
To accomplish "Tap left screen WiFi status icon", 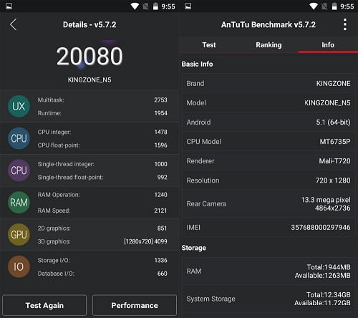I will point(135,6).
